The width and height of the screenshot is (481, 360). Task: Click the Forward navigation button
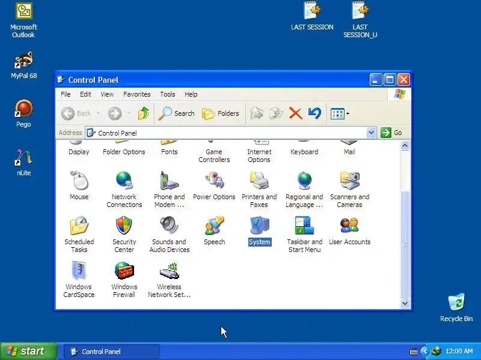(115, 113)
